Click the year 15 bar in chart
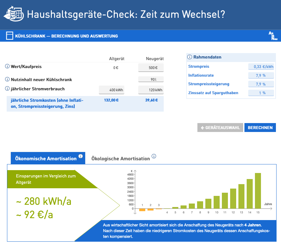Image resolution: width=281 pixels, height=249 pixels. coord(258,191)
